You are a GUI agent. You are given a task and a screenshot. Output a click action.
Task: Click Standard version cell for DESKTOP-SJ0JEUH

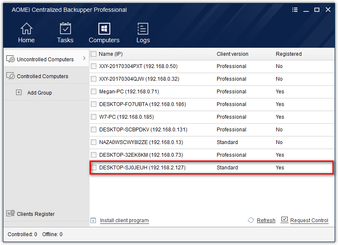tap(227, 167)
